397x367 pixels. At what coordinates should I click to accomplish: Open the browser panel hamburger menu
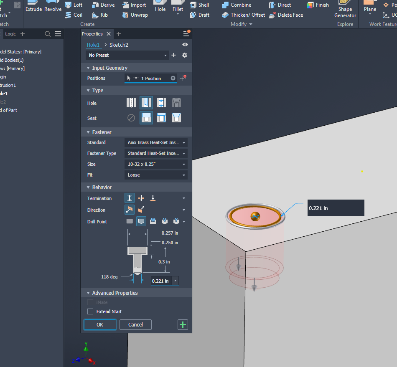pyautogui.click(x=58, y=34)
